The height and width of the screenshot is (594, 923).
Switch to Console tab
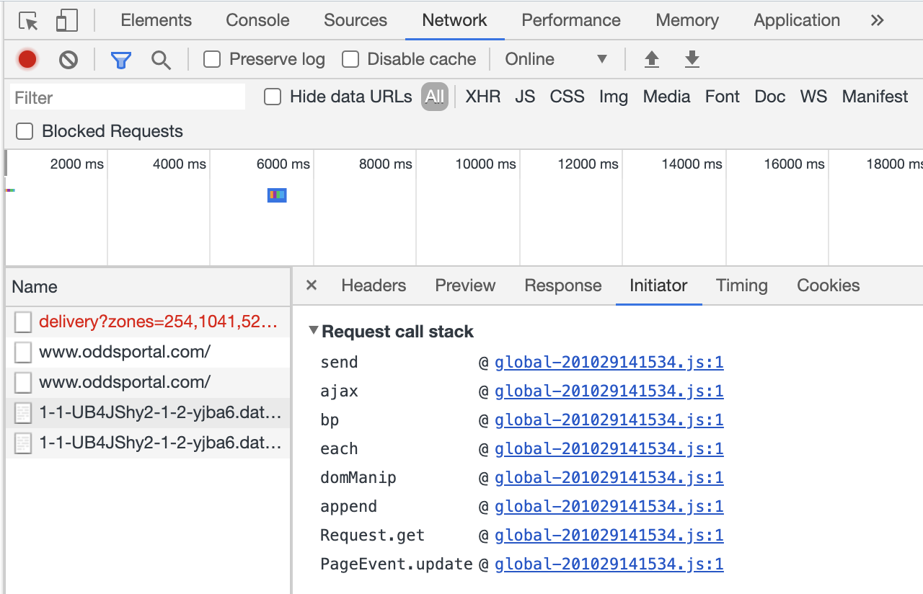tap(257, 20)
